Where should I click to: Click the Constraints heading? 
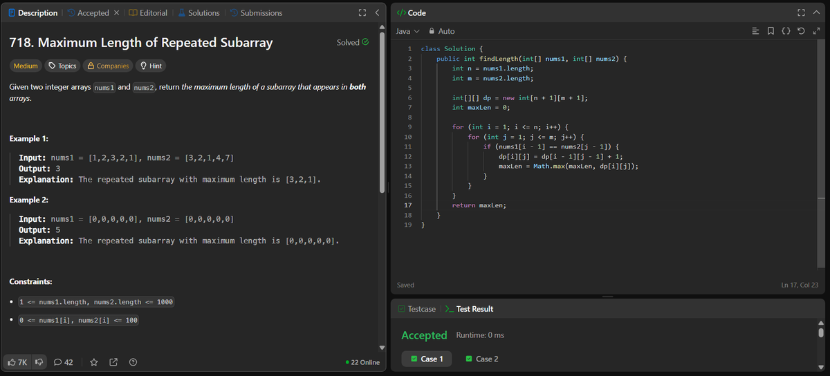30,282
